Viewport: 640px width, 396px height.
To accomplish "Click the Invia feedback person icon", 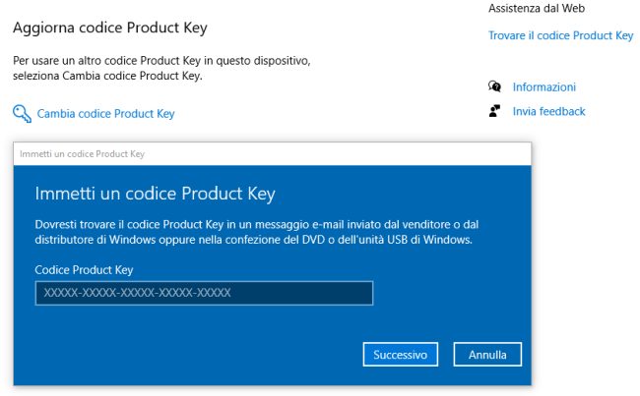I will (x=494, y=111).
